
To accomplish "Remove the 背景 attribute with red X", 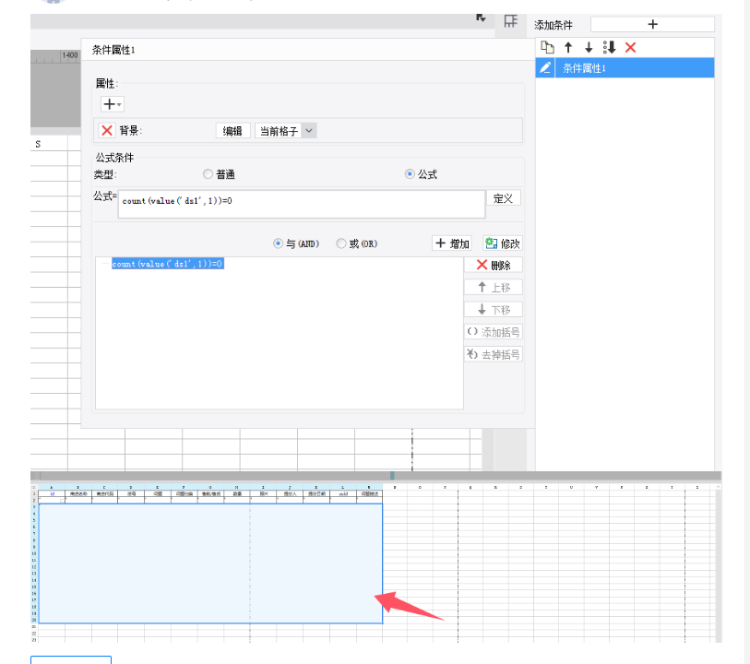I will tap(107, 130).
